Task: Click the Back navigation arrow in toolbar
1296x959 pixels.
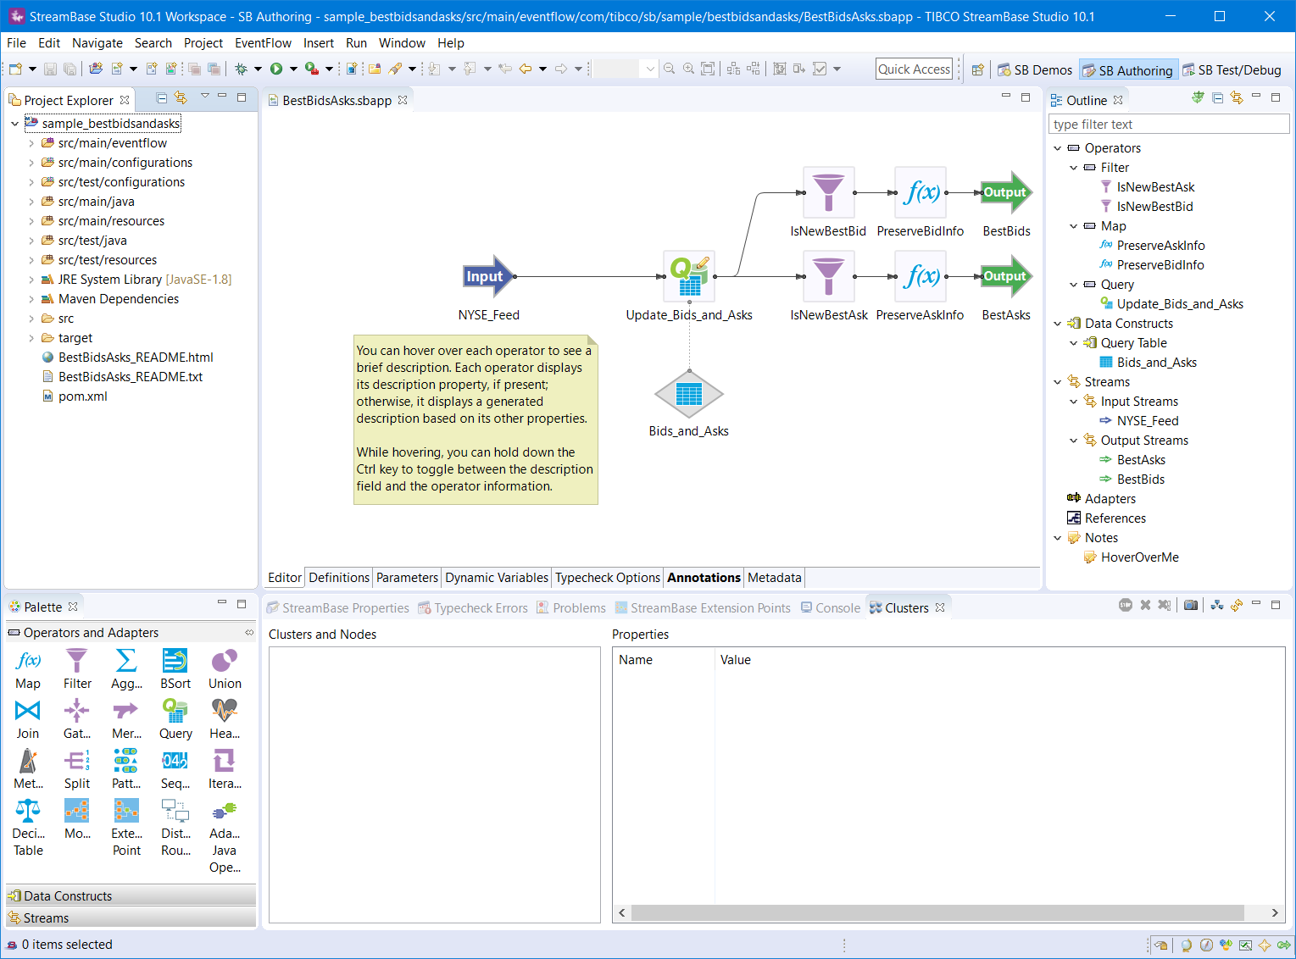Action: (526, 69)
